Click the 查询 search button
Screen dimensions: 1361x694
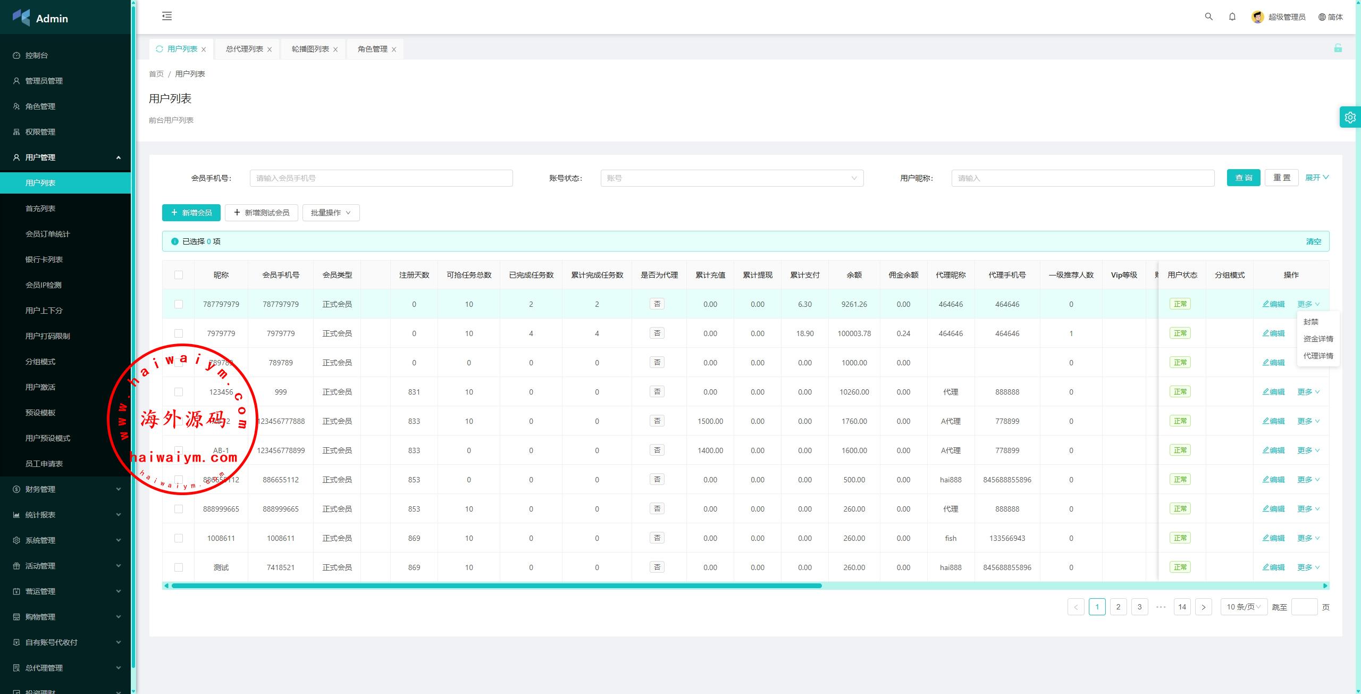coord(1243,178)
